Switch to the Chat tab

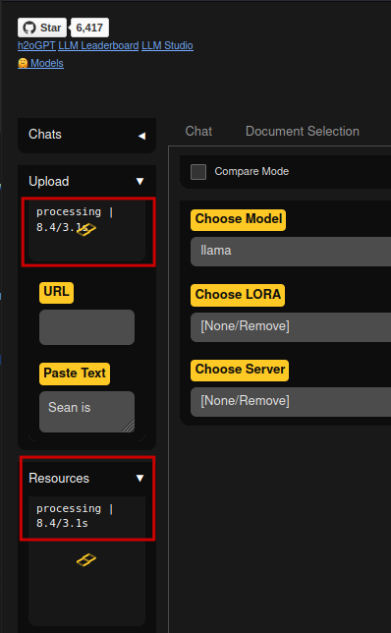[x=198, y=131]
